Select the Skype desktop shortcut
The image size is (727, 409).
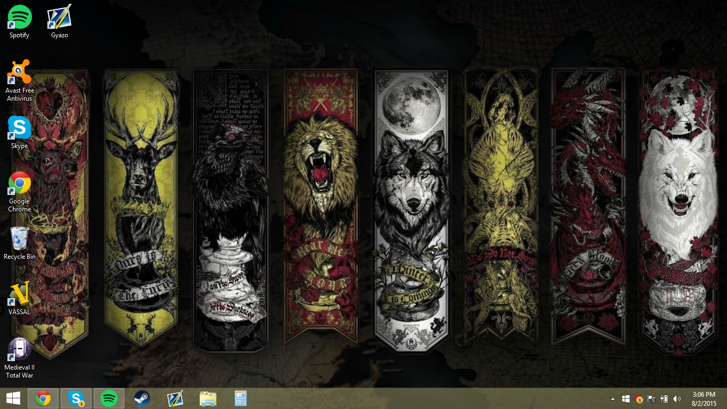click(20, 133)
